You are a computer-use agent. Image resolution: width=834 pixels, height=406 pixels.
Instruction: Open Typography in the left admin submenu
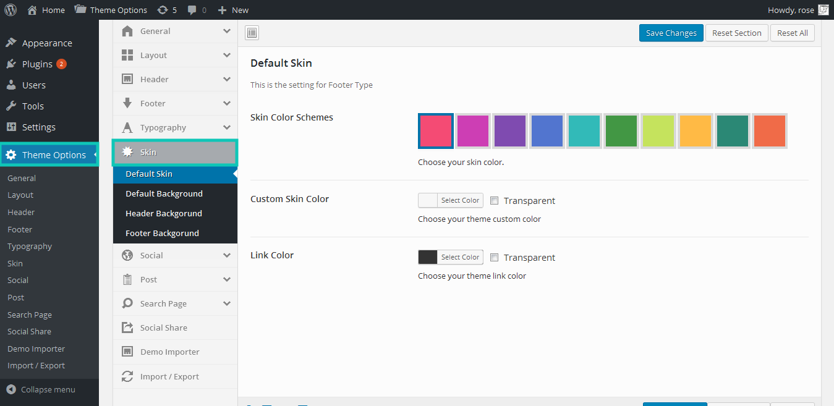pyautogui.click(x=30, y=246)
